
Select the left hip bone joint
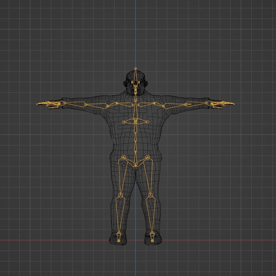pos(123,157)
